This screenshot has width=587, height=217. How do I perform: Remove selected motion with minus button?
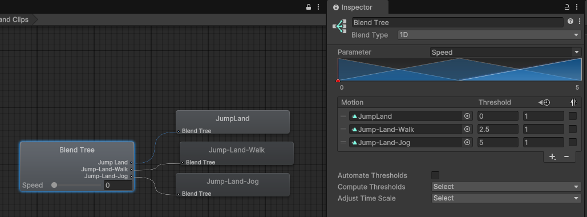(566, 156)
